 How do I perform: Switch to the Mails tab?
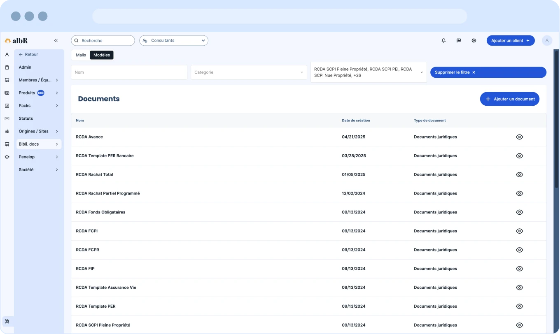[81, 55]
